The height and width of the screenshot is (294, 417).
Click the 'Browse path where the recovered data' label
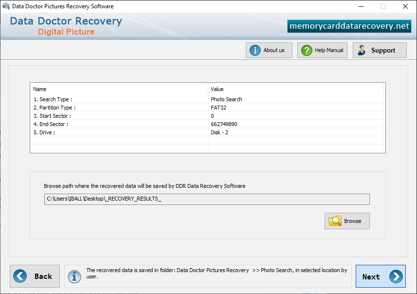click(145, 186)
